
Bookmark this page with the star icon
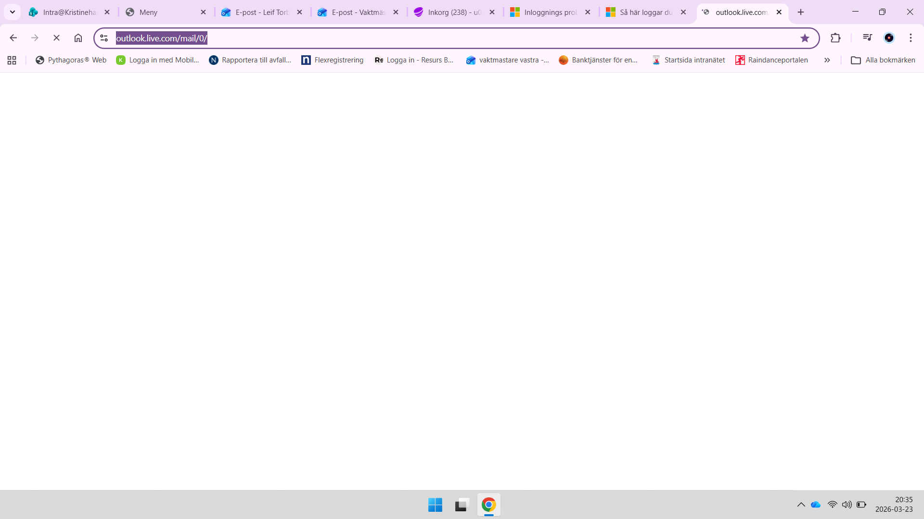805,38
